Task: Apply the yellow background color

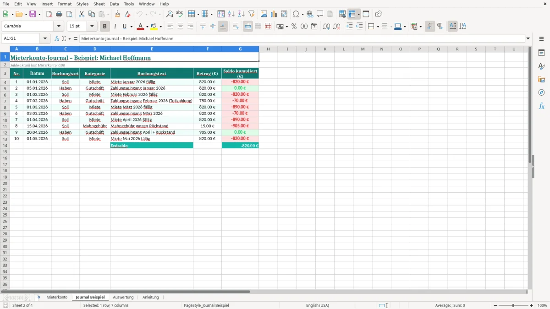Action: click(x=154, y=27)
